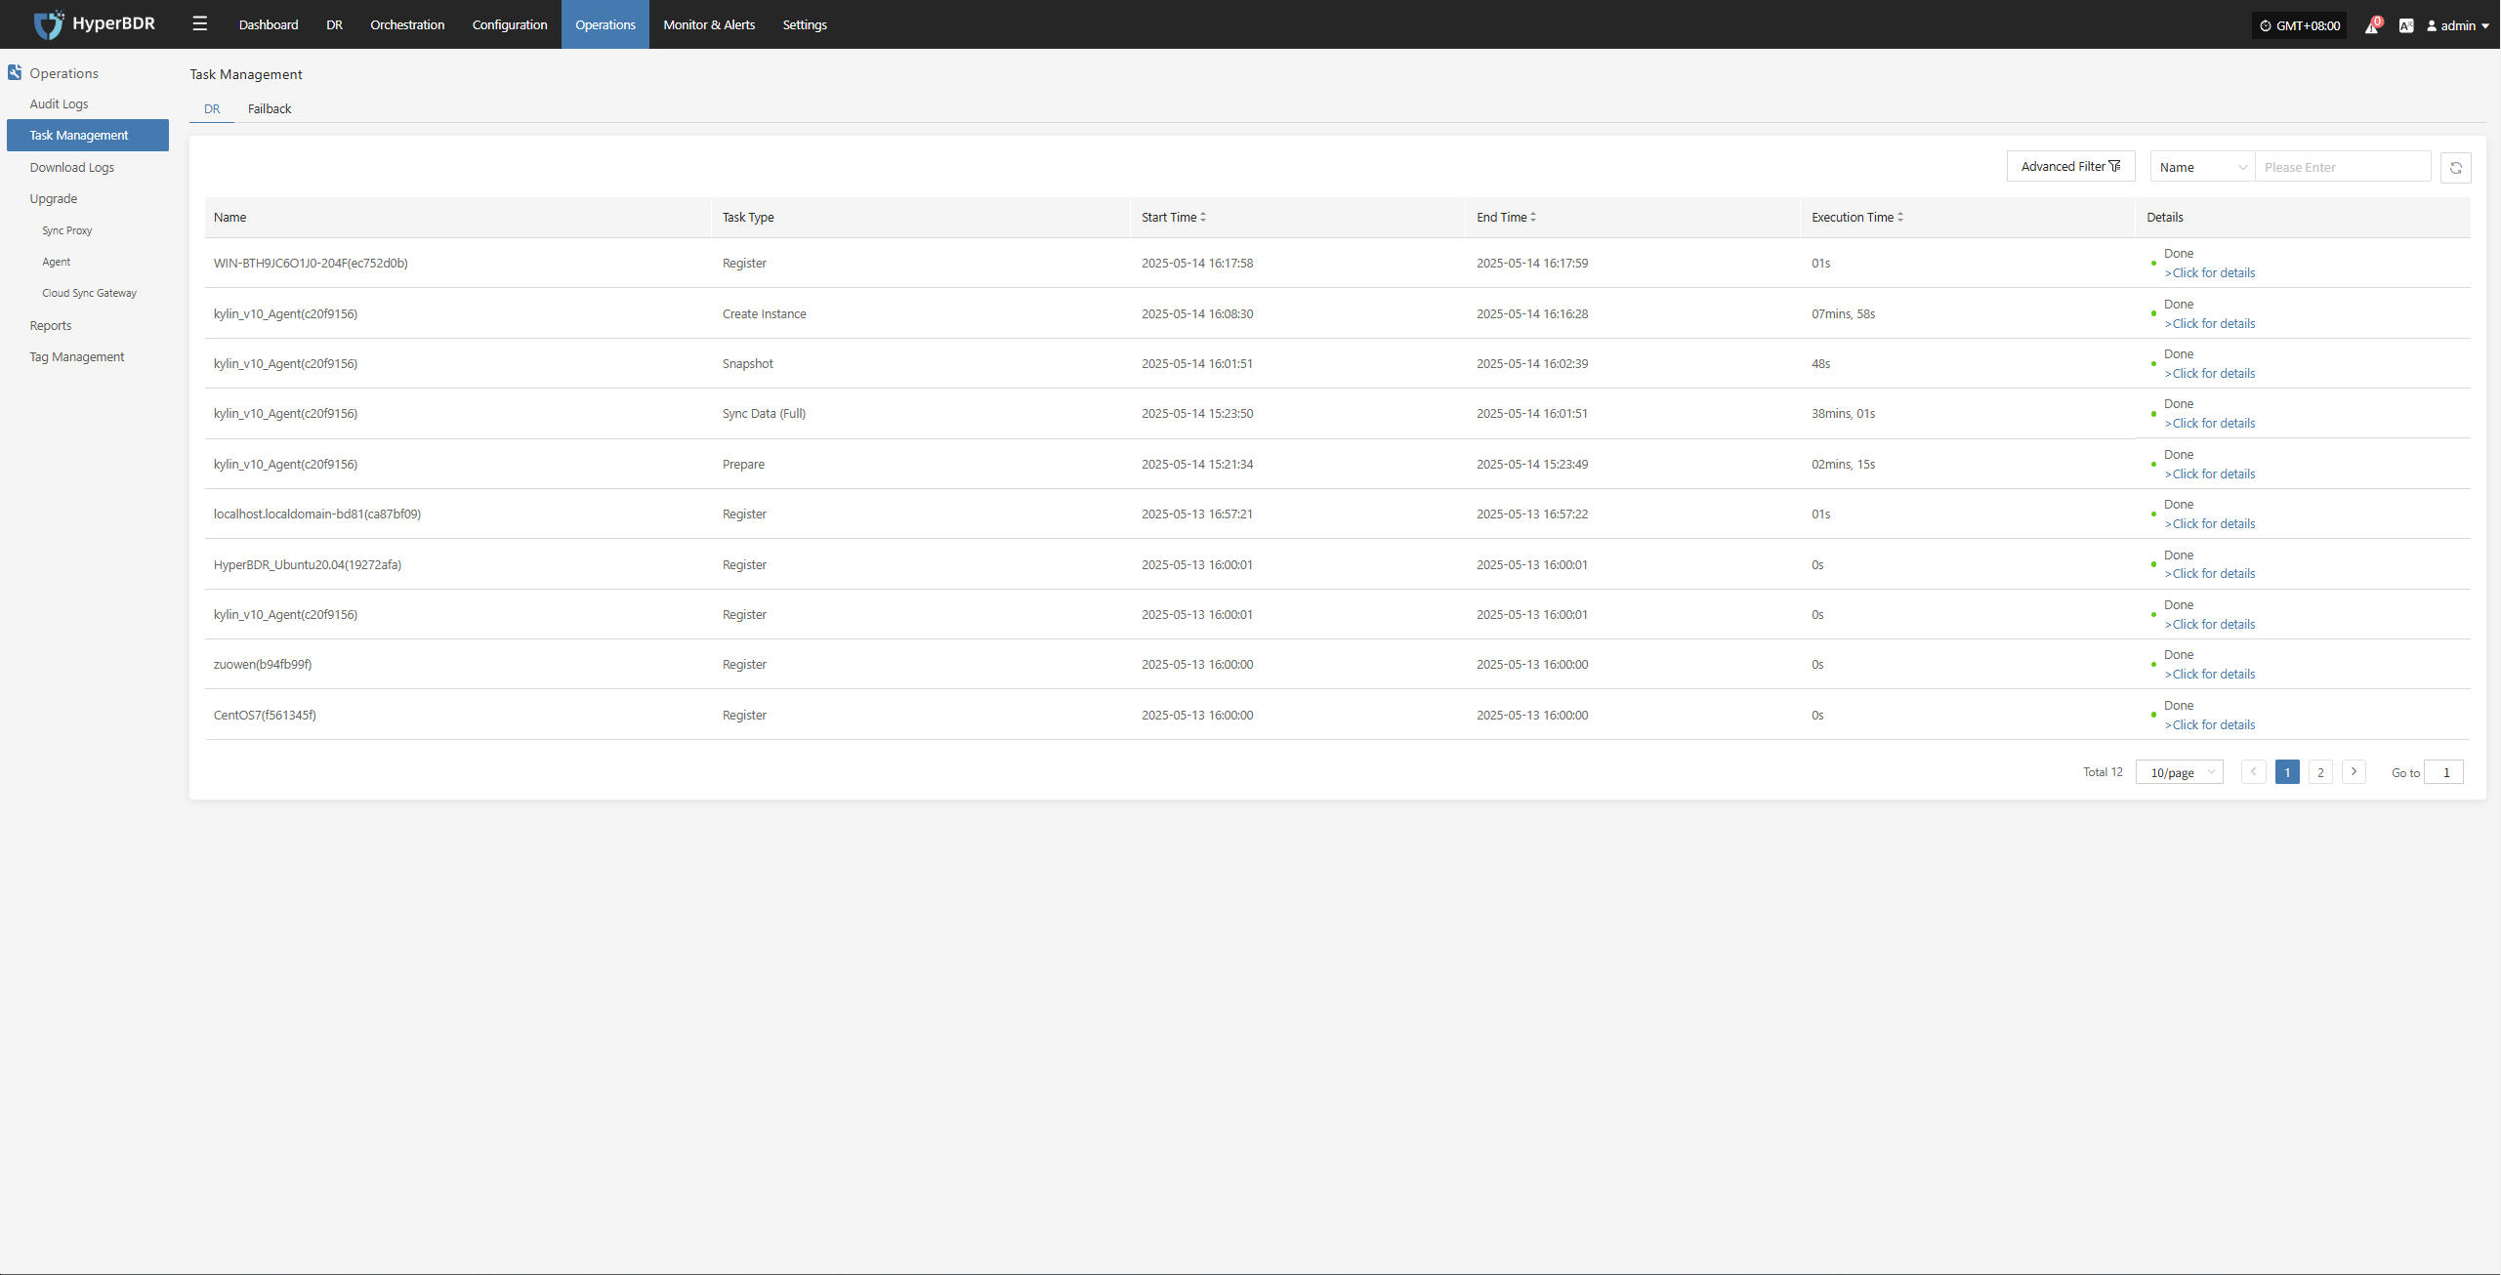Open Agent upgrade page
The image size is (2501, 1275).
pos(56,262)
